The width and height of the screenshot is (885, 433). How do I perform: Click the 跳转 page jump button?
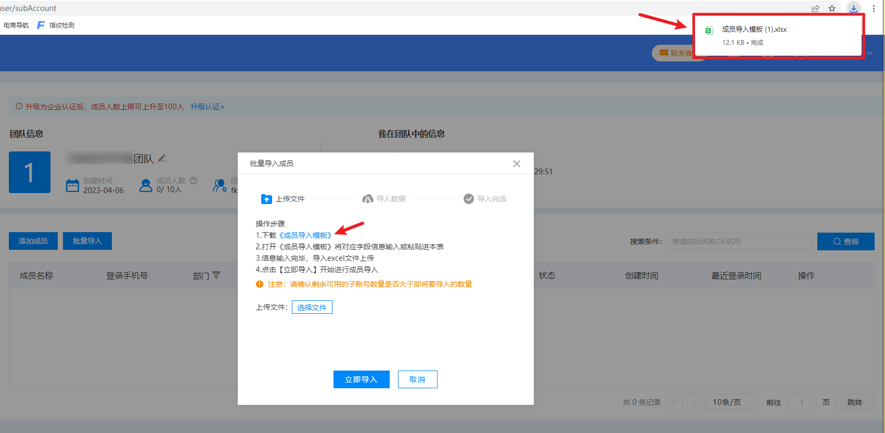(x=854, y=402)
